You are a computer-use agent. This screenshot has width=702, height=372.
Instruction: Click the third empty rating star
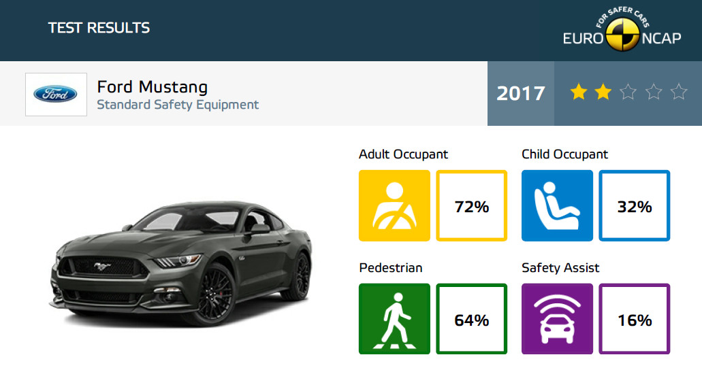(x=628, y=92)
